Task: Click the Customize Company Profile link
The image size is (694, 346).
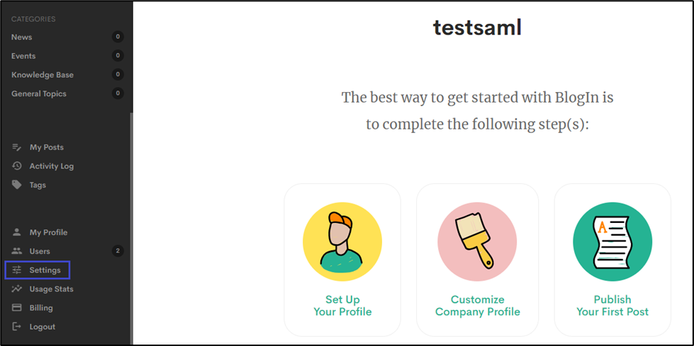Action: (478, 306)
